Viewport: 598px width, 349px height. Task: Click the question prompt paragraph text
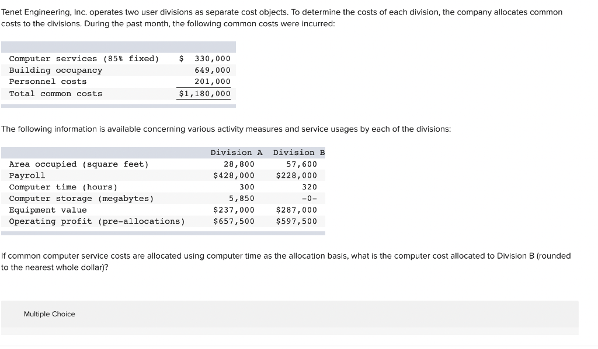coord(286,261)
